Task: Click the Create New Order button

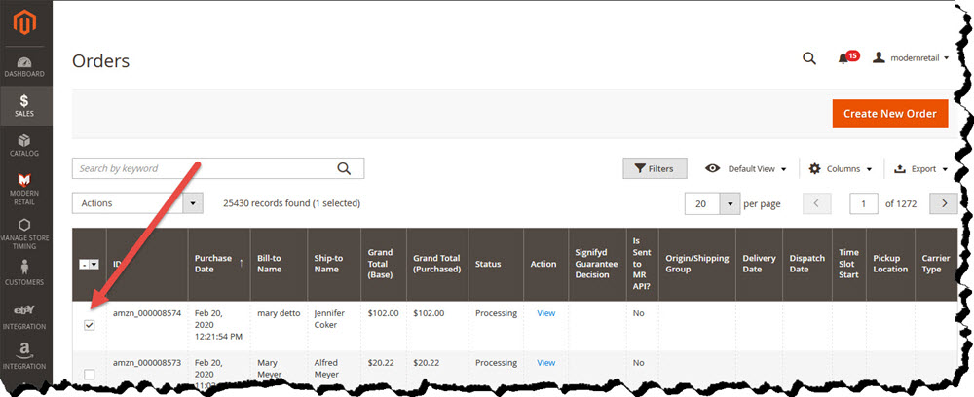Action: click(890, 114)
